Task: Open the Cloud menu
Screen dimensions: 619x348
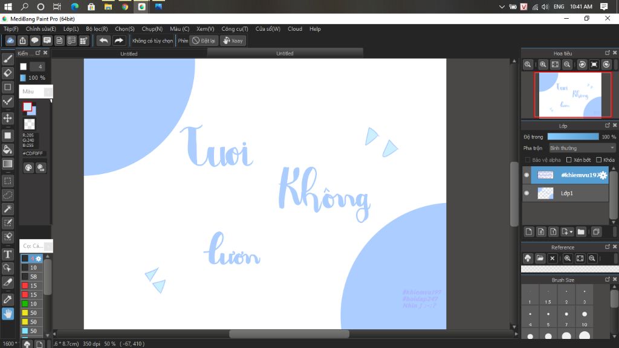Action: [x=295, y=29]
